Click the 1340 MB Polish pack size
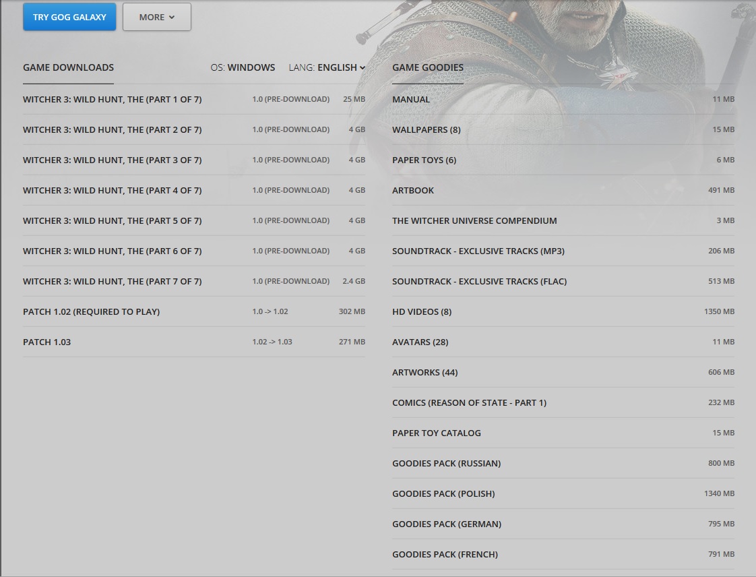This screenshot has height=577, width=756. 720,493
